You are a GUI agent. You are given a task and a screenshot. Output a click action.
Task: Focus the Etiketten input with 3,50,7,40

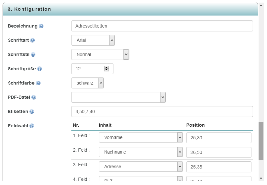pyautogui.click(x=162, y=112)
